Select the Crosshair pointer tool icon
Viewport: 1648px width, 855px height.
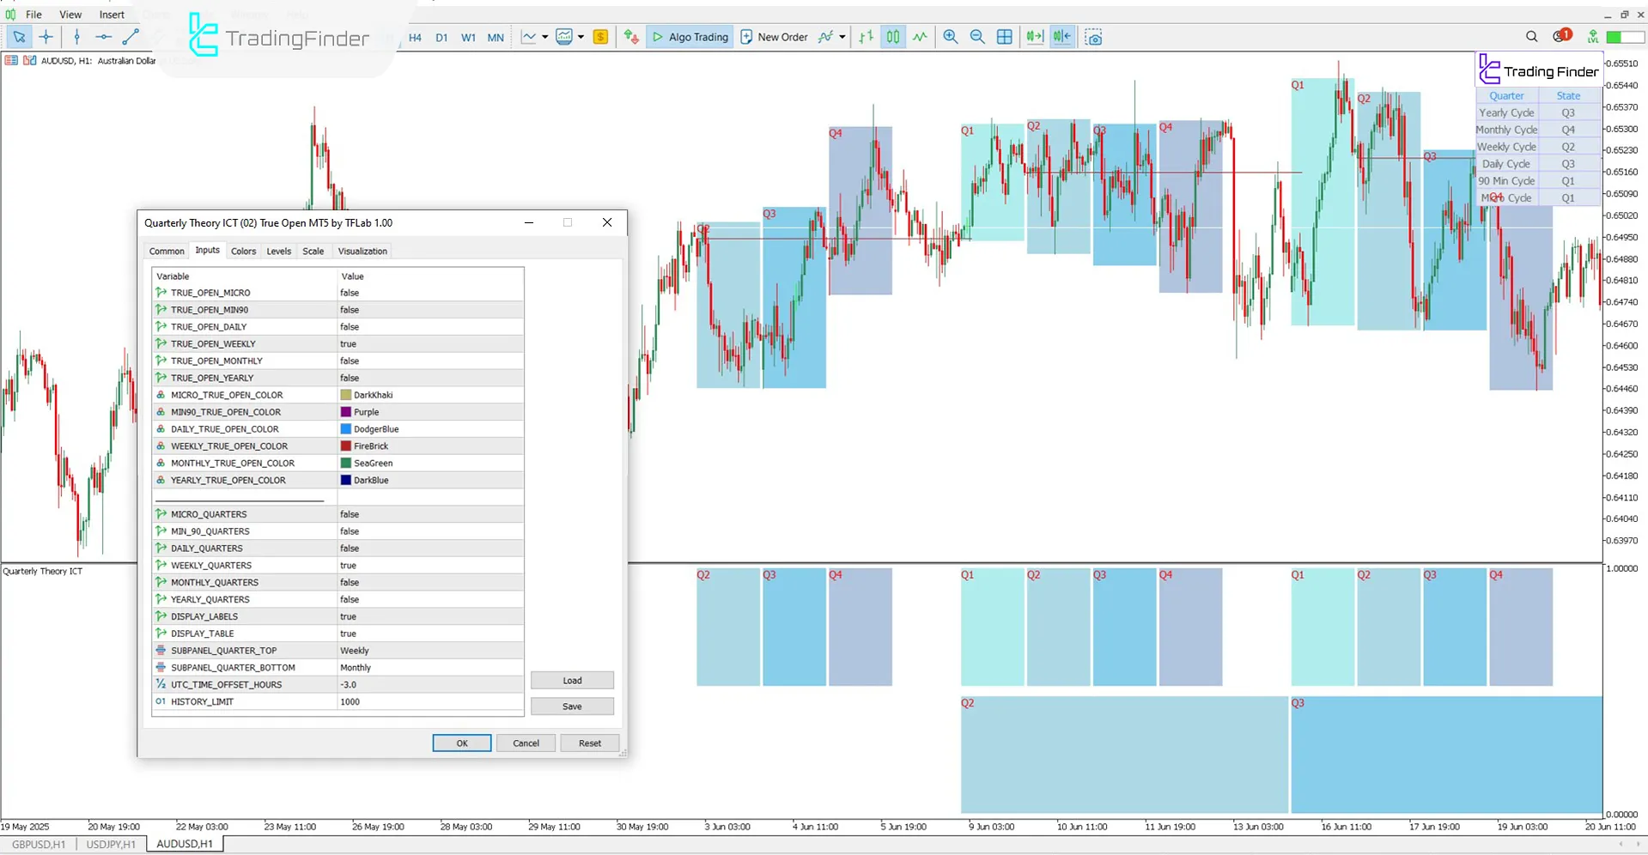tap(46, 37)
